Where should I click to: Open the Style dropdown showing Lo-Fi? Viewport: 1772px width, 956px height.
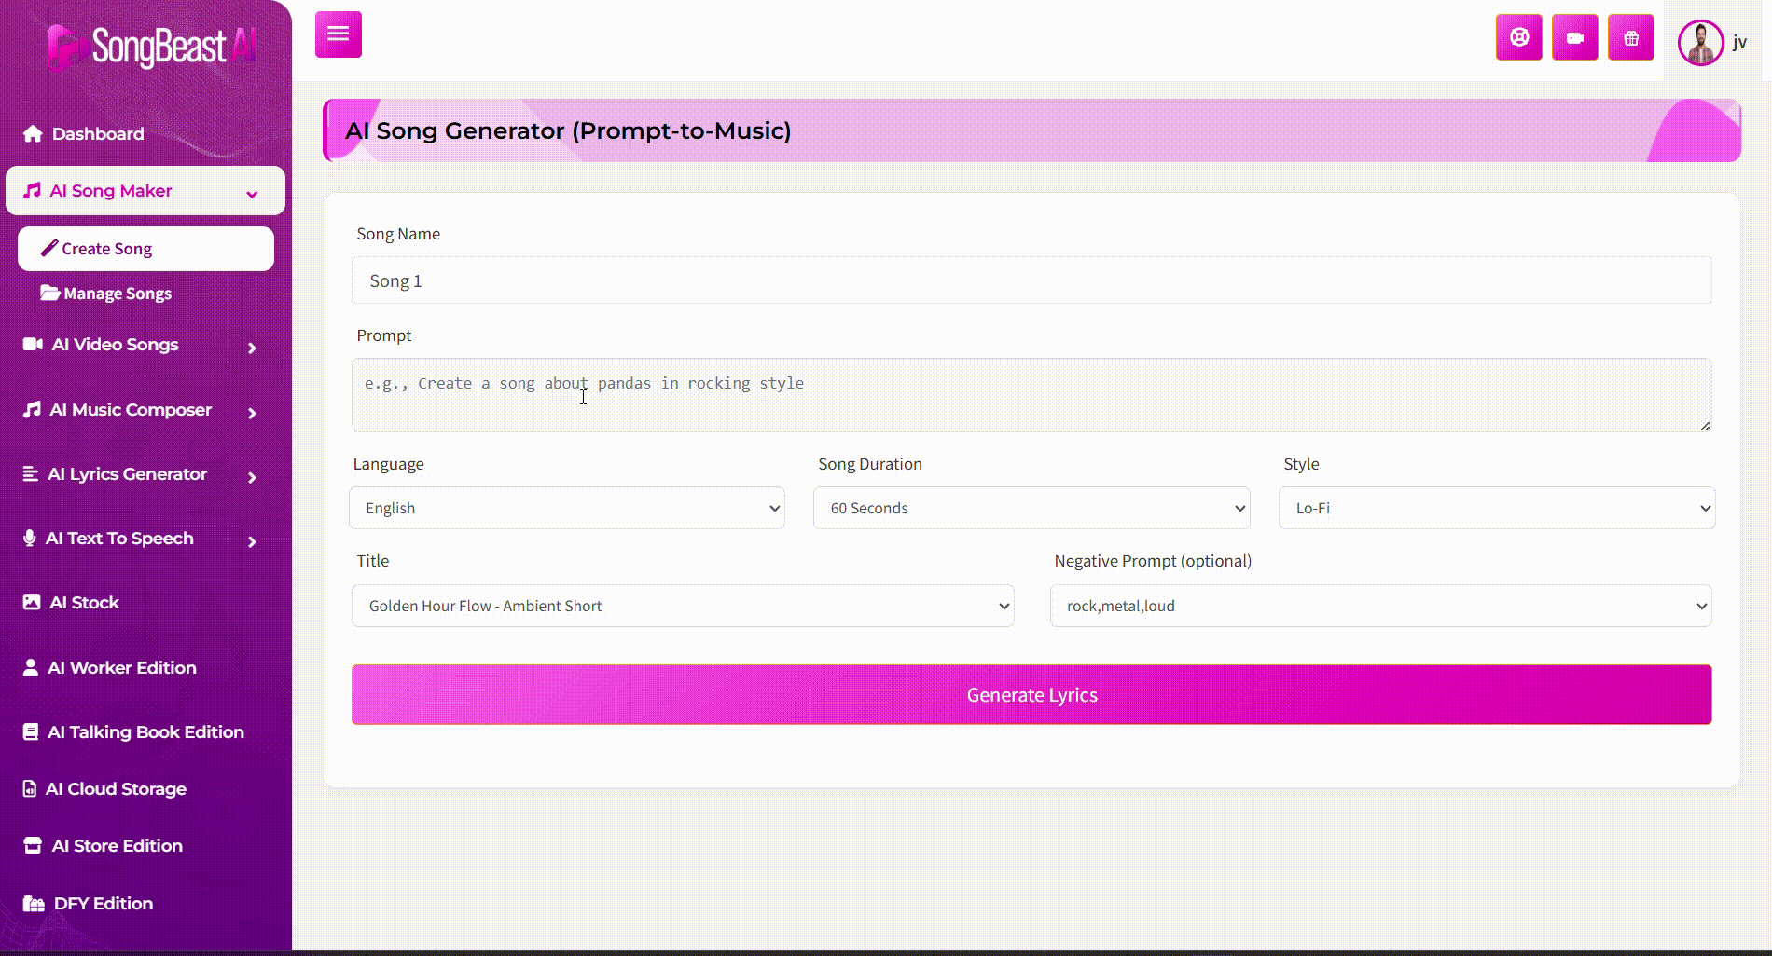(1497, 508)
